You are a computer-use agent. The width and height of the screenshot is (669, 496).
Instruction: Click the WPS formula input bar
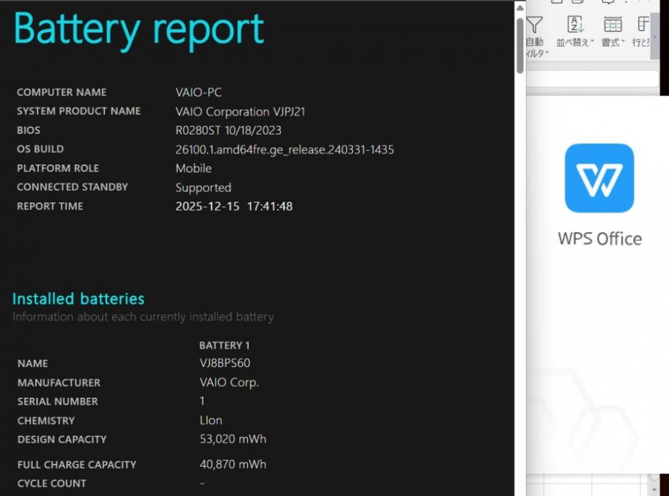pos(592,79)
